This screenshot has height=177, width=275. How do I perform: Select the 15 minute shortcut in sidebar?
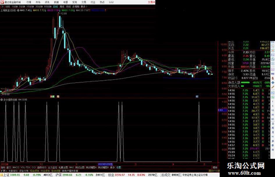[273, 110]
